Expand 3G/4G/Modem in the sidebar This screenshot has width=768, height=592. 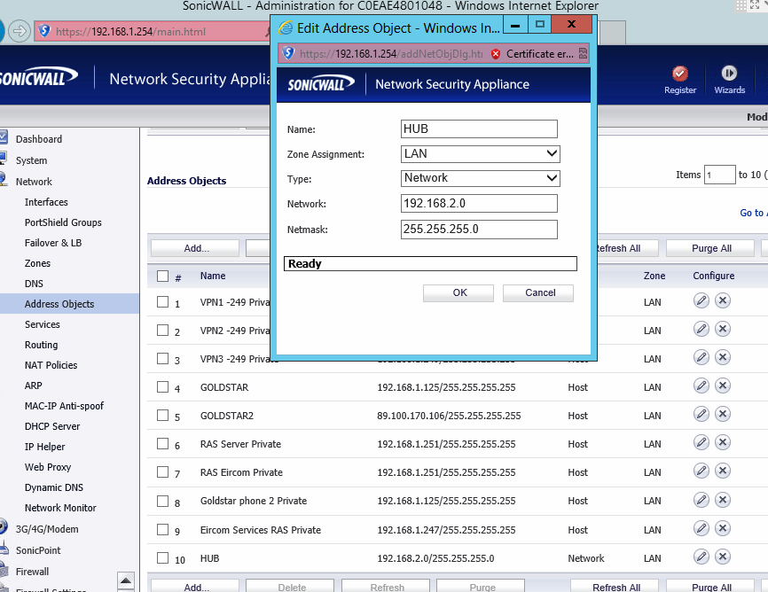coord(46,529)
